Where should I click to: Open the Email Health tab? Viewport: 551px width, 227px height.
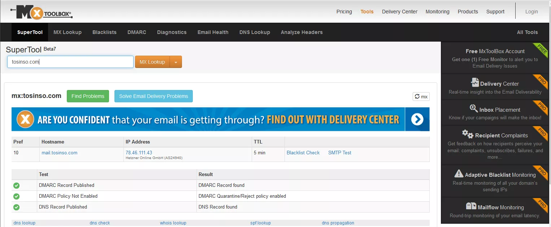(x=213, y=32)
